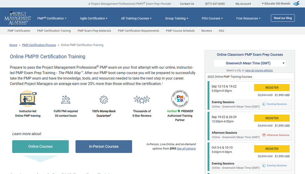Click the 12:00pm-4:30pm time text
305x174 pixels.
pos(222,121)
